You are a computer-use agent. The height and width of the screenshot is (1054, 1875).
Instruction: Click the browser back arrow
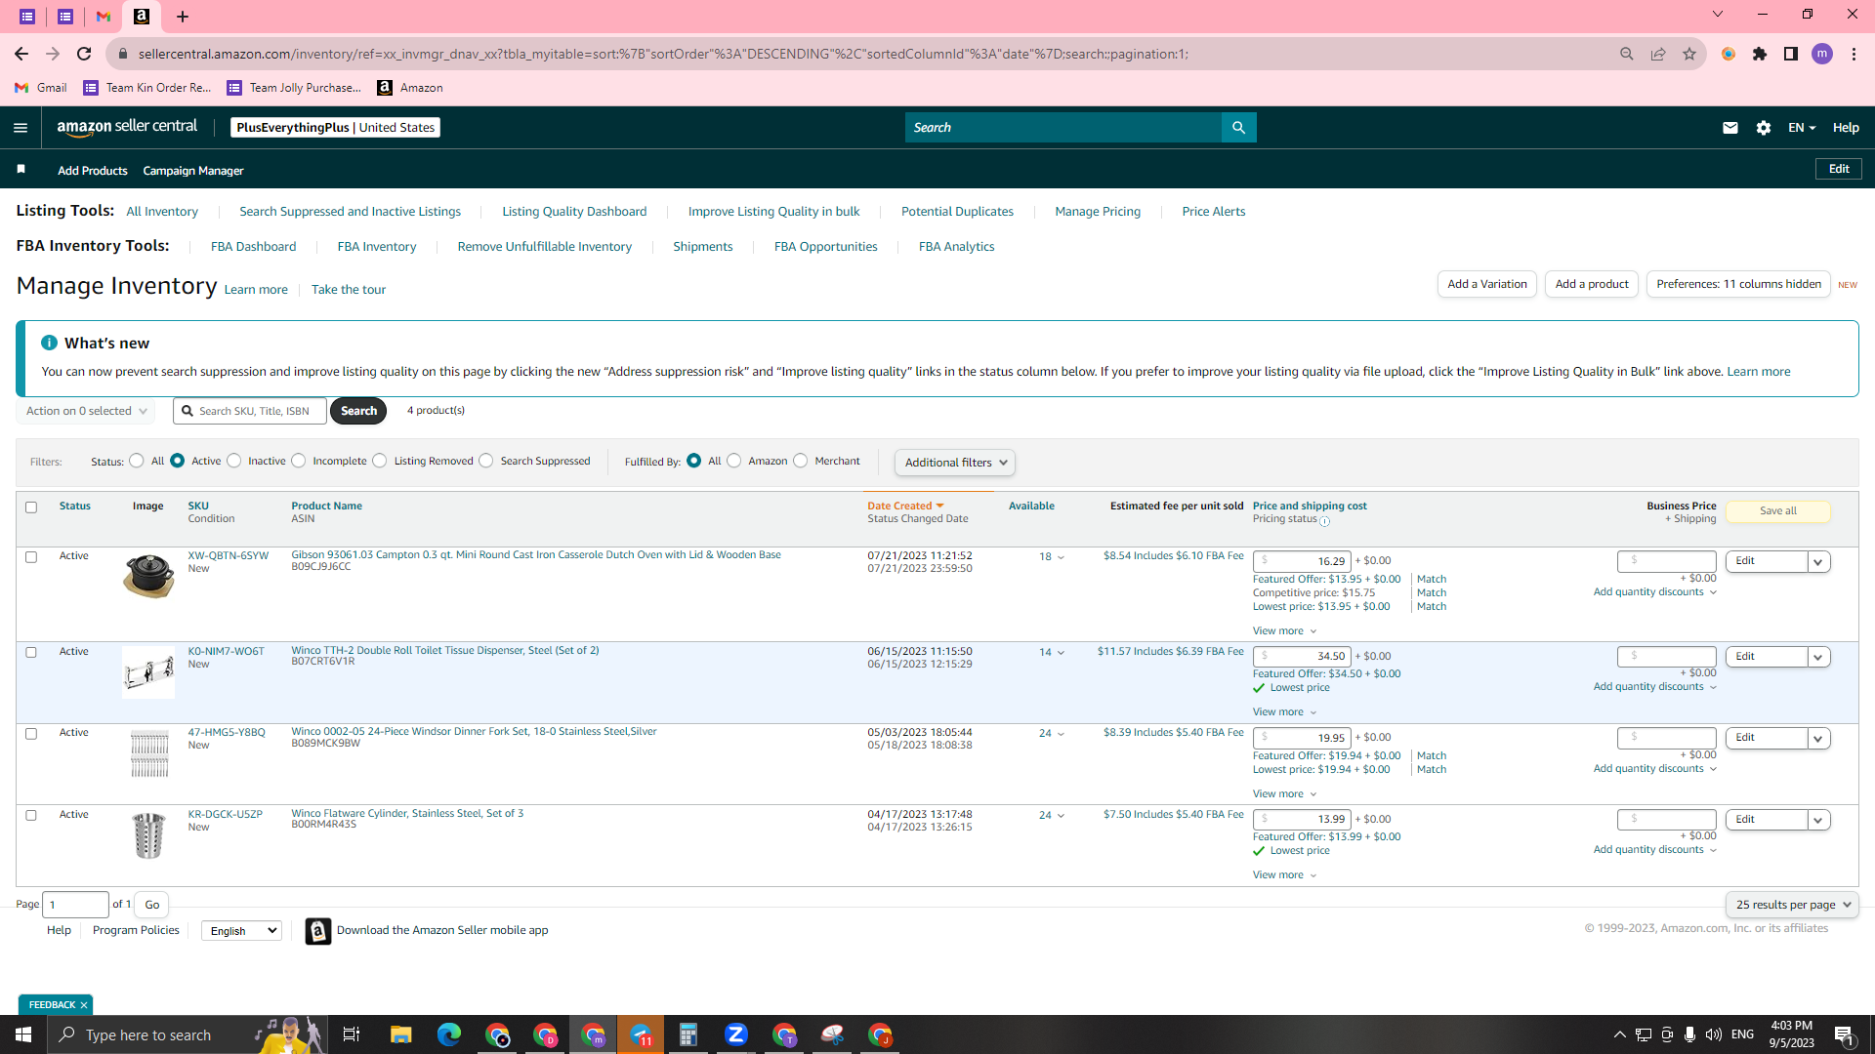[21, 54]
